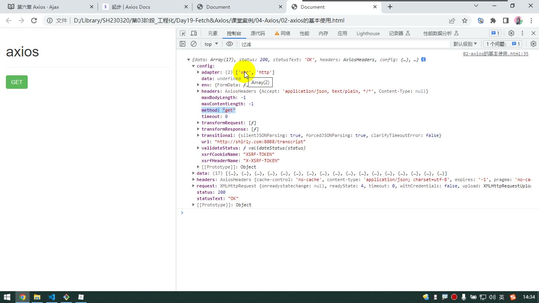Open File Explorer from the taskbar
This screenshot has width=539, height=303.
(x=37, y=297)
